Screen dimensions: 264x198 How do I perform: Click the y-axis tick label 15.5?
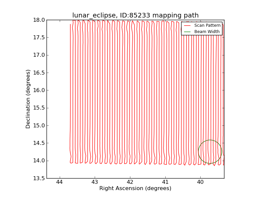[39, 108]
